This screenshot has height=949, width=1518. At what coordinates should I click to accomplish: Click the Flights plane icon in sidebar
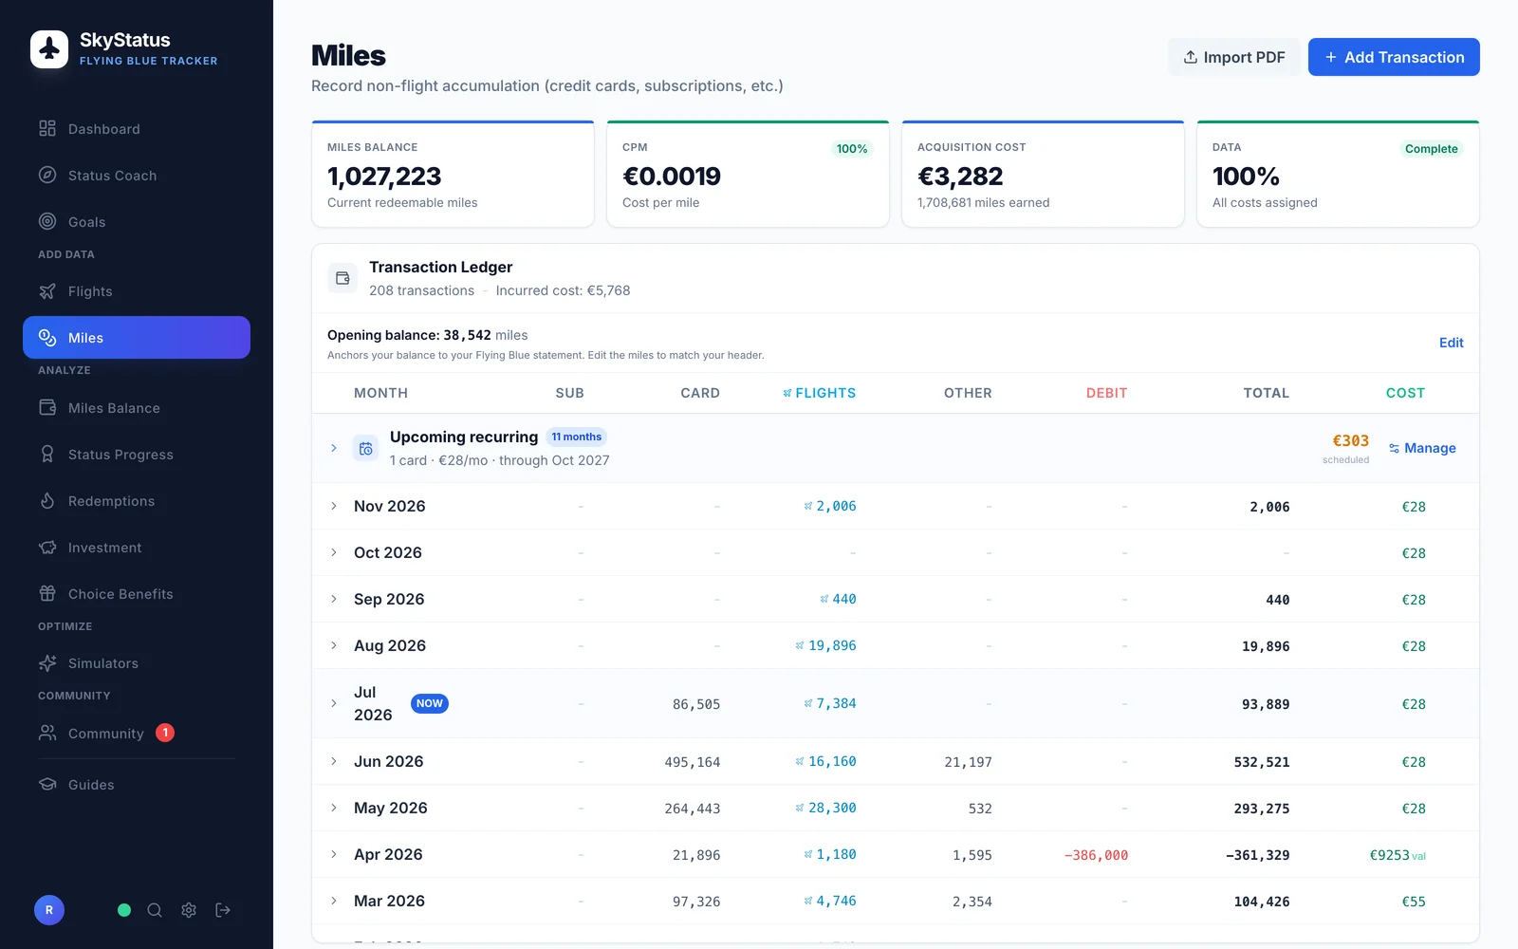[47, 291]
